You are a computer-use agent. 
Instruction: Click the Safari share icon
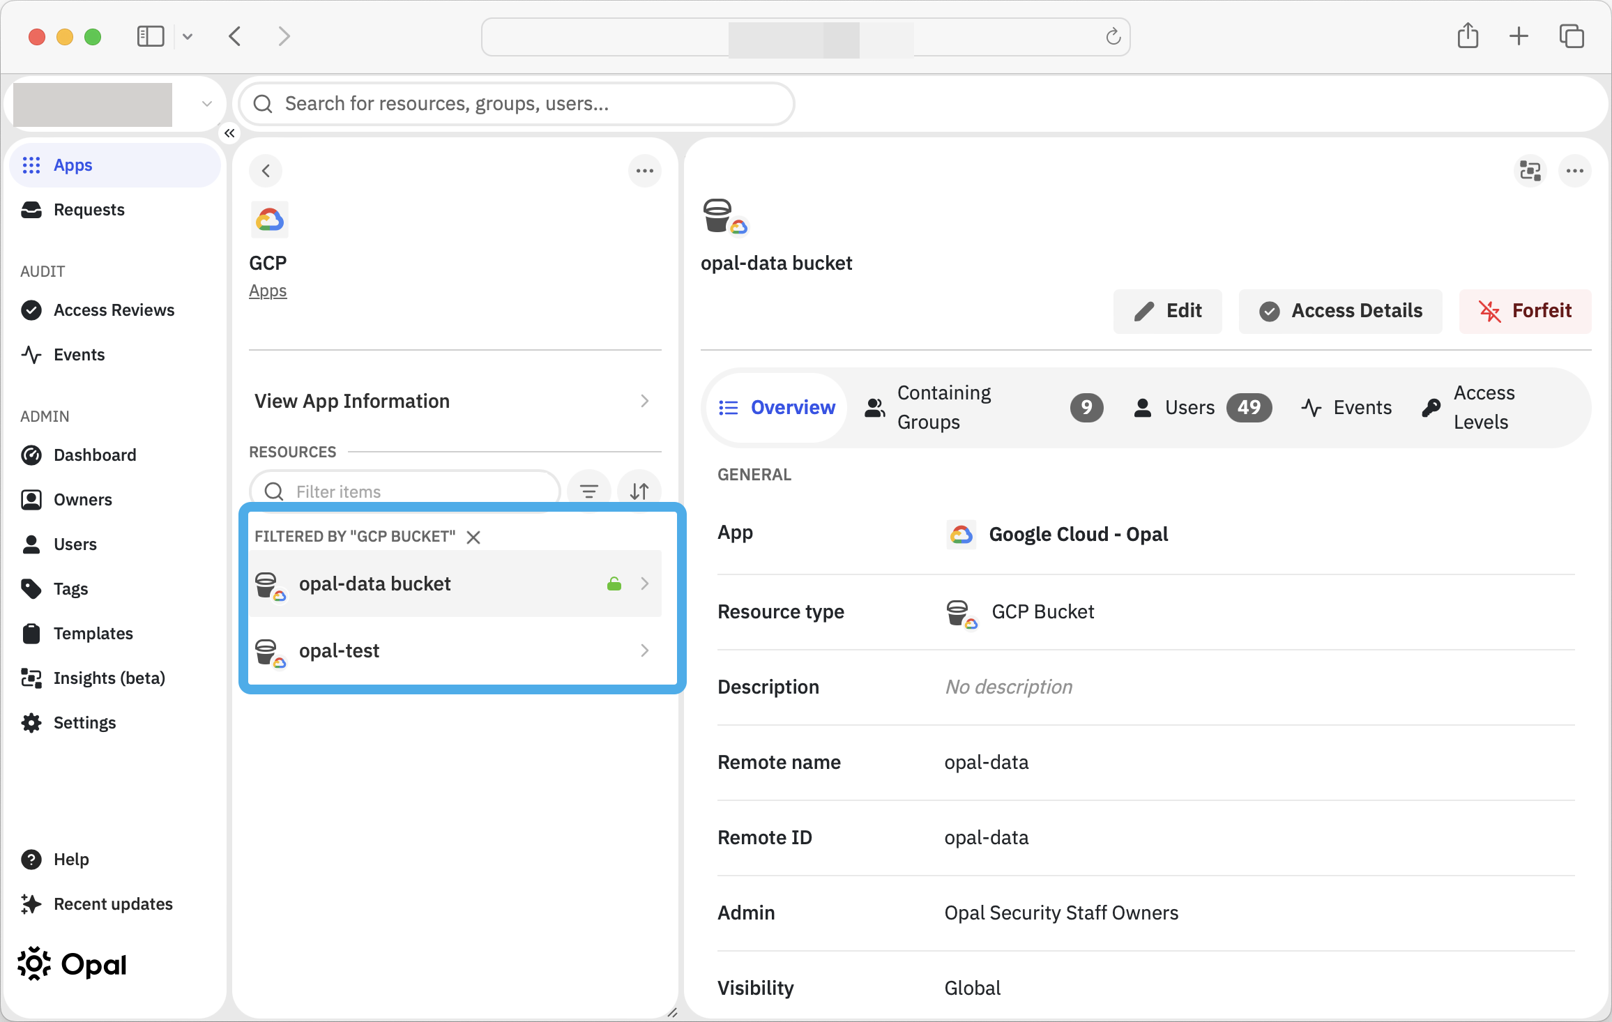coord(1468,36)
